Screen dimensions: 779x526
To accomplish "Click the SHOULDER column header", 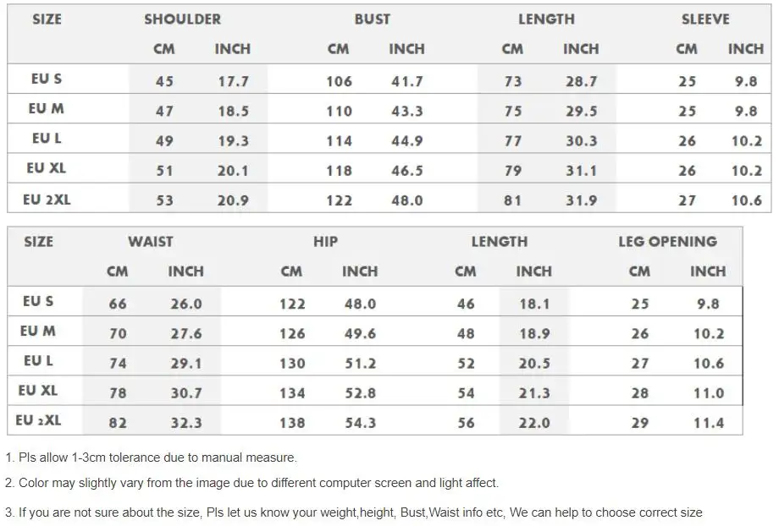I will pyautogui.click(x=182, y=19).
